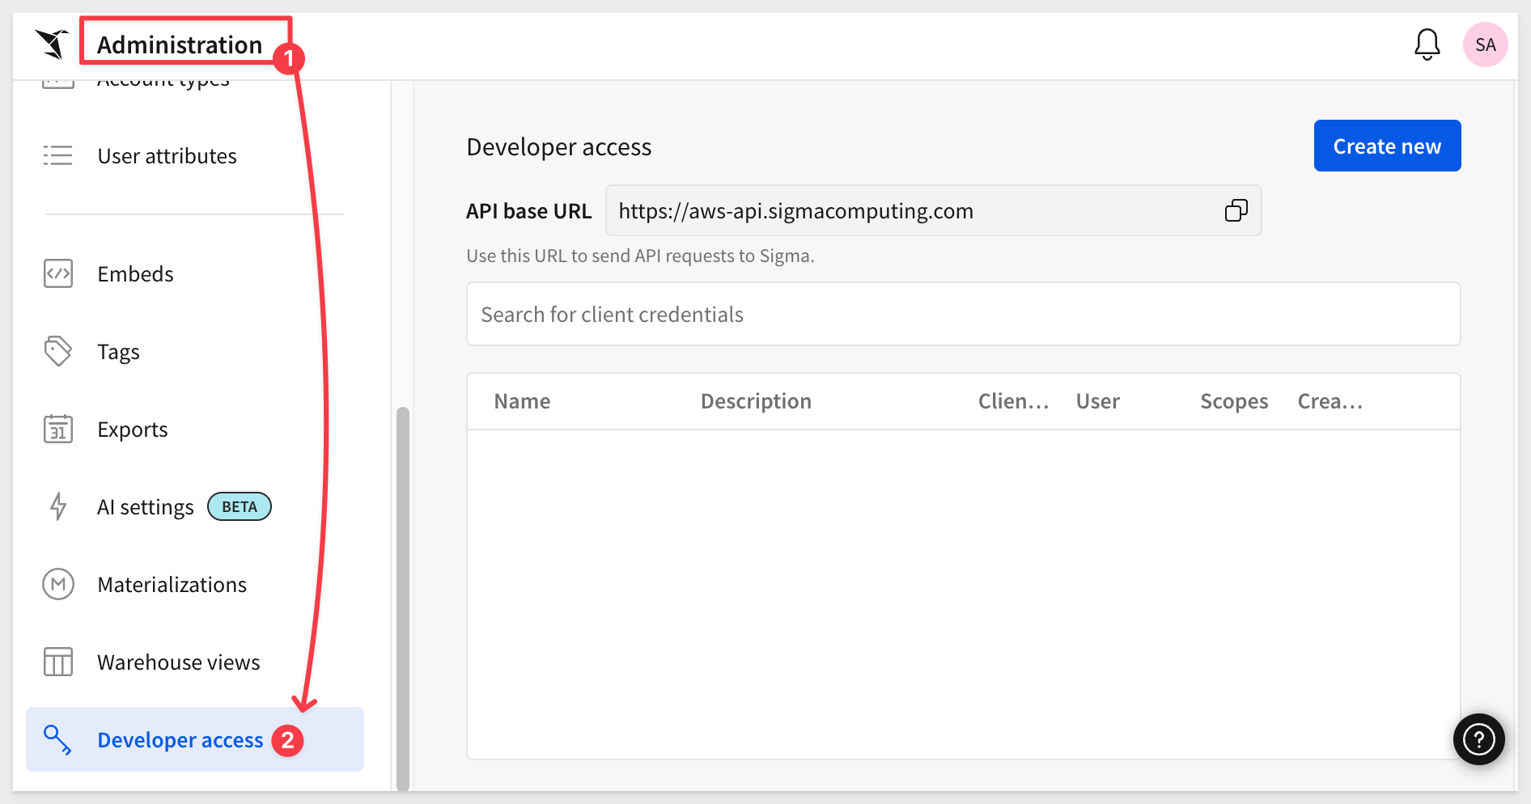This screenshot has height=804, width=1531.
Task: Open the notifications bell
Action: click(x=1427, y=44)
